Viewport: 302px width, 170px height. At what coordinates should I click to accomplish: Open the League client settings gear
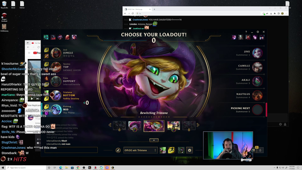coord(258,32)
